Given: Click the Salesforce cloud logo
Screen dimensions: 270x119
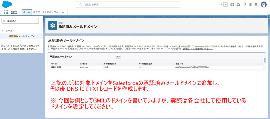Looking at the screenshot, I should pos(7,4).
